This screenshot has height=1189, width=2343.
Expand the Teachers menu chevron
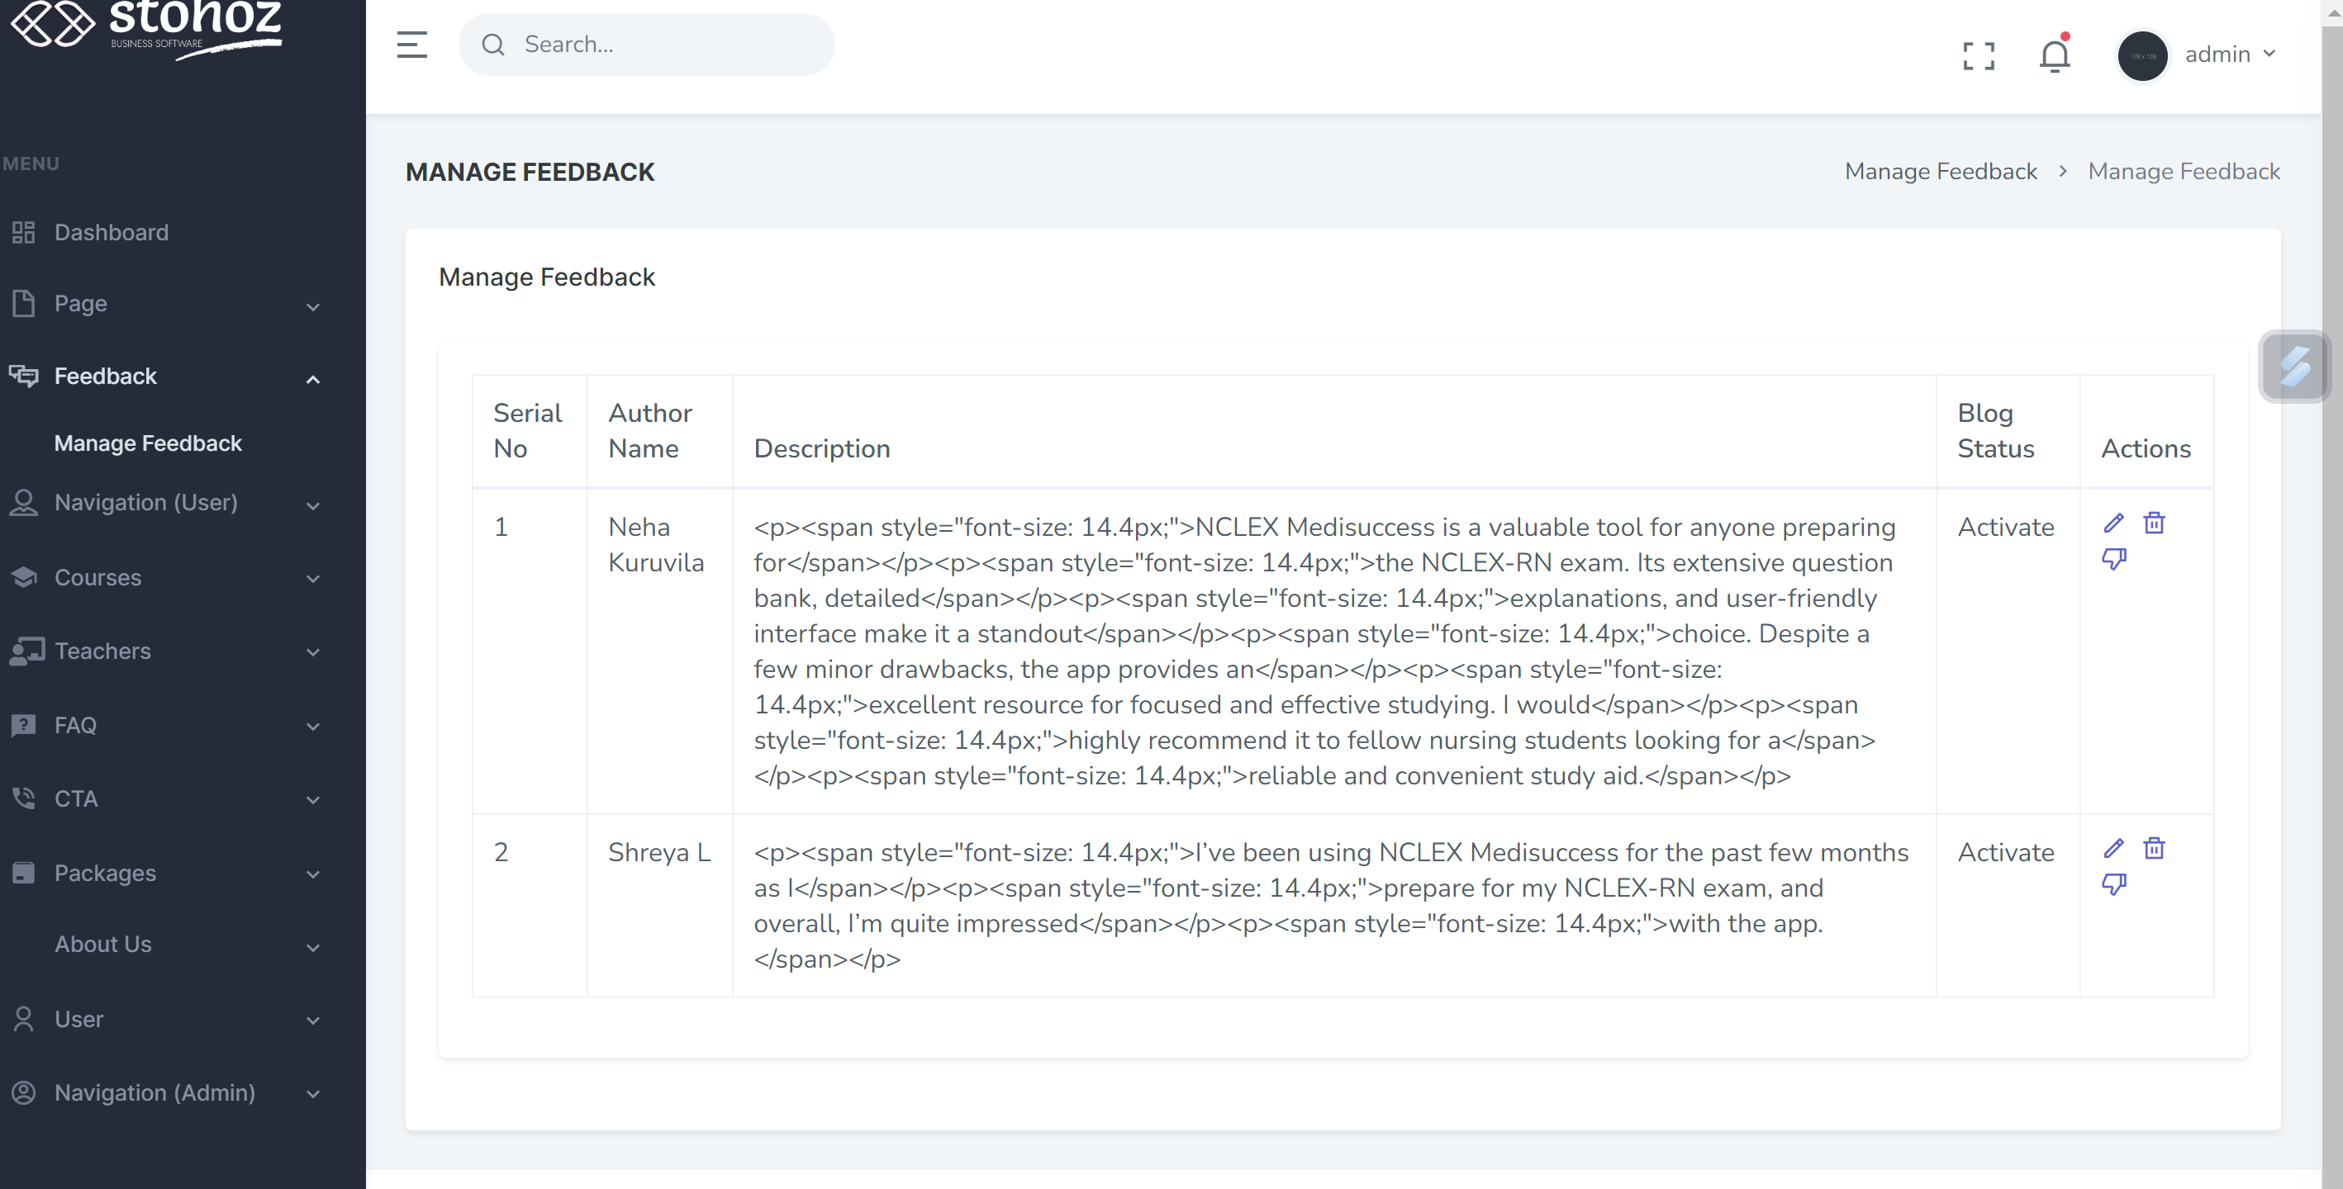point(313,654)
